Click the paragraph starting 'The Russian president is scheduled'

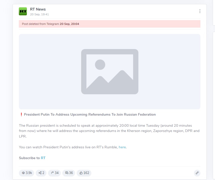109,131
